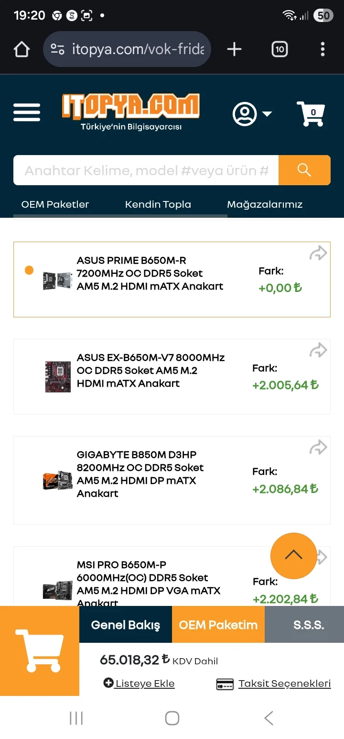Image resolution: width=344 pixels, height=739 pixels.
Task: Open the browser three-dot menu
Action: tap(322, 49)
